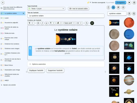Viewport: 137px width, 103px height.
Task: Select Exercice avec choix unique activity
Action: (13, 39)
